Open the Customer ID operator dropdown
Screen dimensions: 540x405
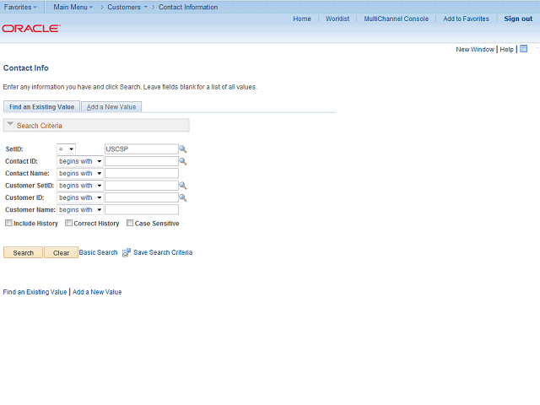pyautogui.click(x=80, y=197)
